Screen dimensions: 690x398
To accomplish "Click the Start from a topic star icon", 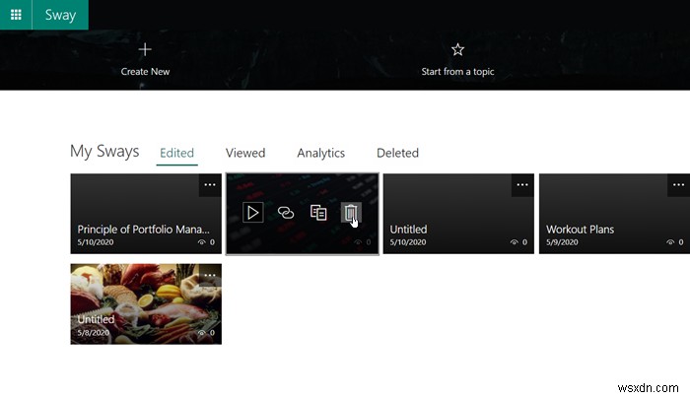I will [457, 49].
